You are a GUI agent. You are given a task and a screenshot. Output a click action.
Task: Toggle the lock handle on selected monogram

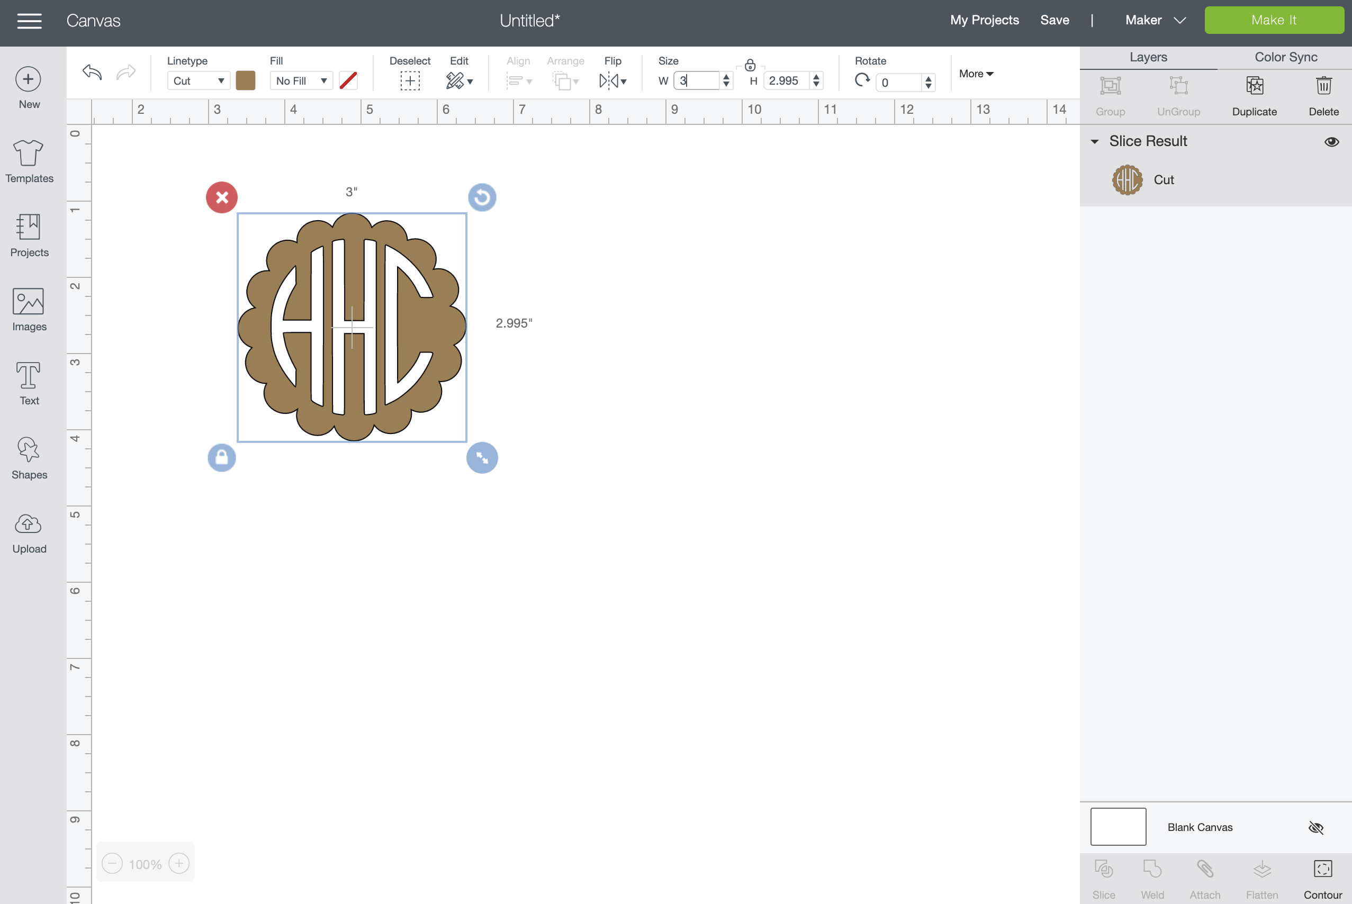coord(222,458)
